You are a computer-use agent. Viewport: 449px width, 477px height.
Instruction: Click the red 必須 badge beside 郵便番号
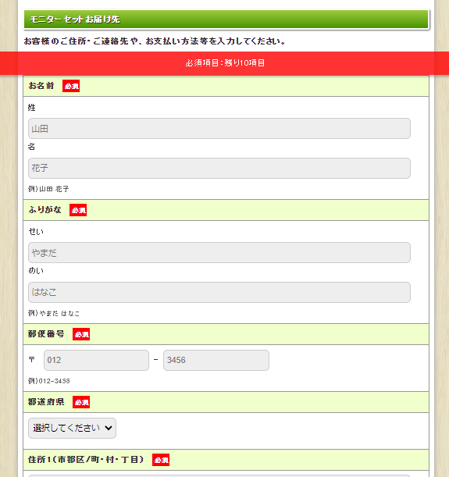coord(81,334)
